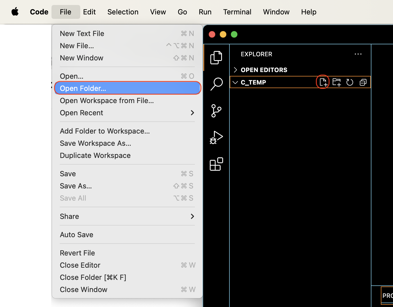This screenshot has width=393, height=307.
Task: Choose Close Window menu entry
Action: click(127, 290)
